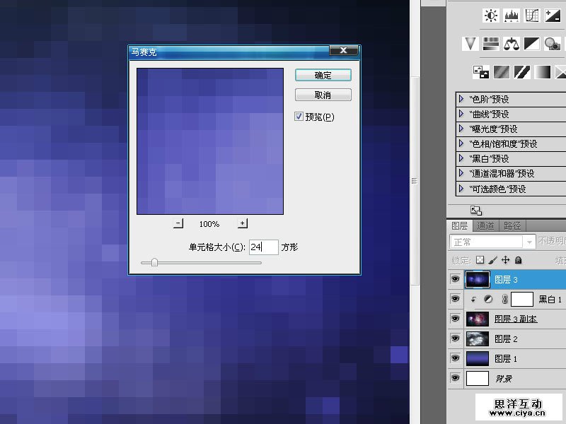Click the 单元格大小 cell size input field
Image resolution: width=566 pixels, height=424 pixels.
click(x=263, y=247)
